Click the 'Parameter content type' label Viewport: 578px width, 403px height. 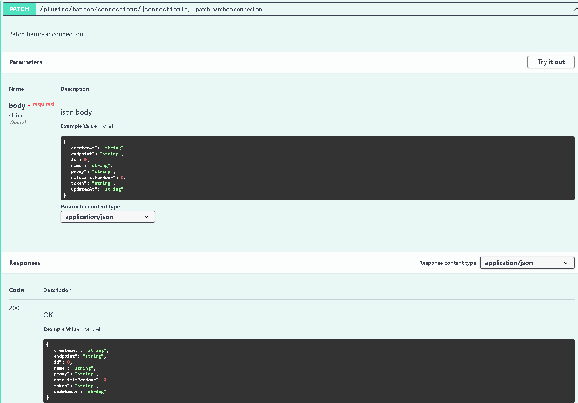[x=90, y=207]
